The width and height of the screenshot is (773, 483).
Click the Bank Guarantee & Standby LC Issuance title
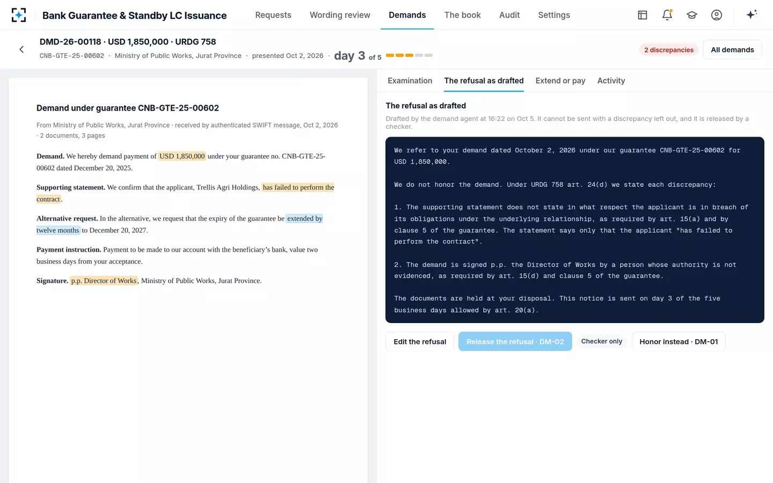[135, 16]
